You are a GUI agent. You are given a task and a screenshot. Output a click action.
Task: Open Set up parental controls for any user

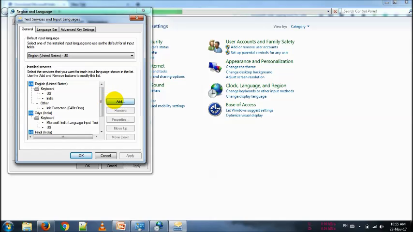click(x=259, y=53)
